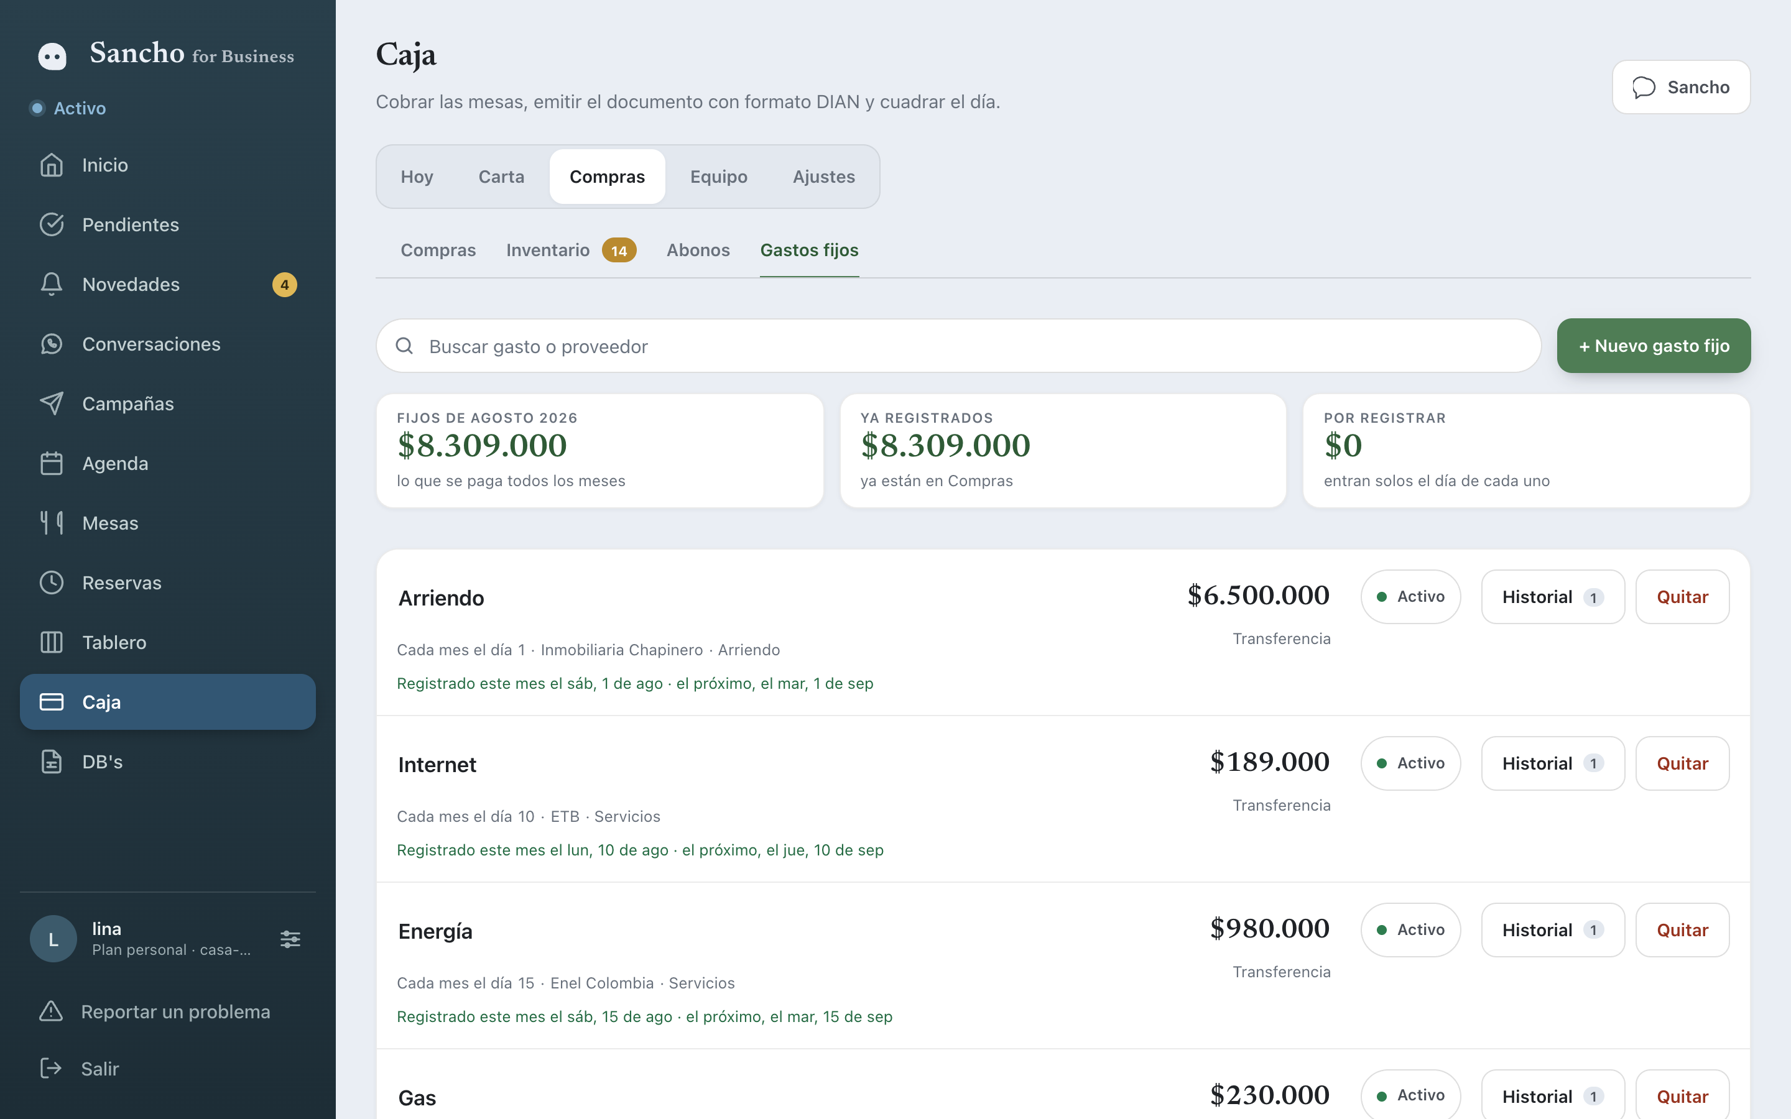The height and width of the screenshot is (1119, 1791).
Task: Click Quitar on the Arriendo row
Action: click(1682, 597)
